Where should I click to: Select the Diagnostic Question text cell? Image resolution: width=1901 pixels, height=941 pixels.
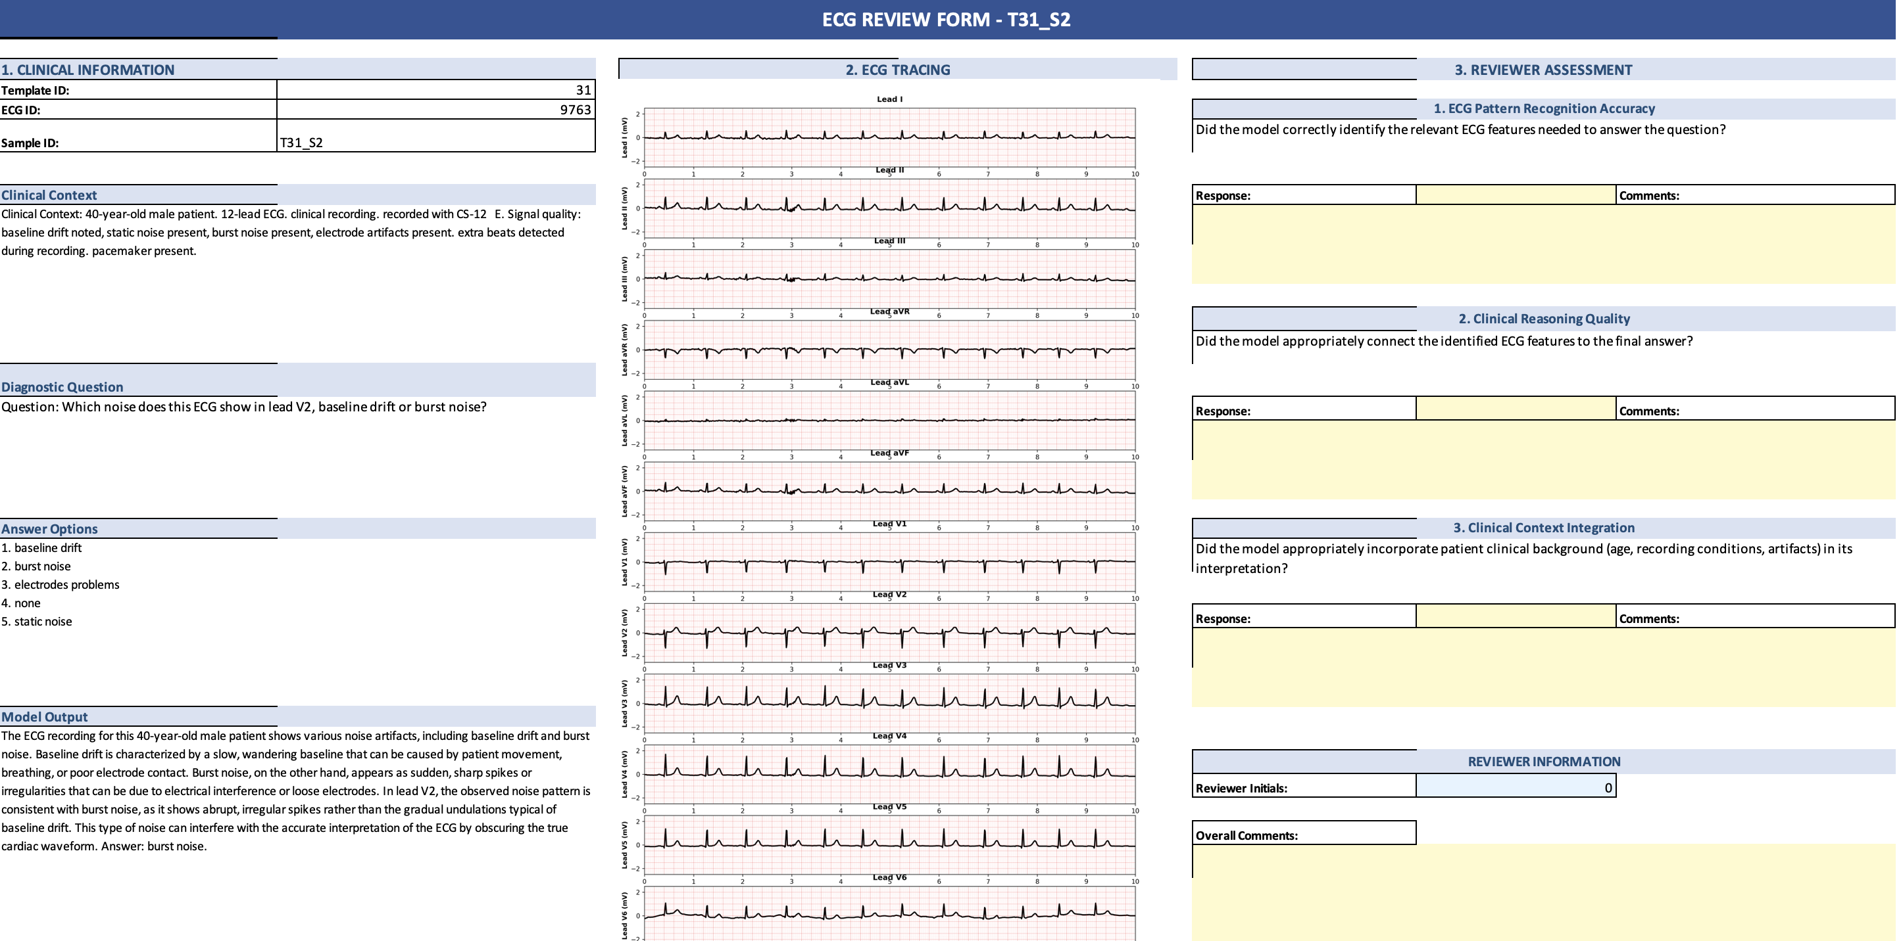point(243,407)
